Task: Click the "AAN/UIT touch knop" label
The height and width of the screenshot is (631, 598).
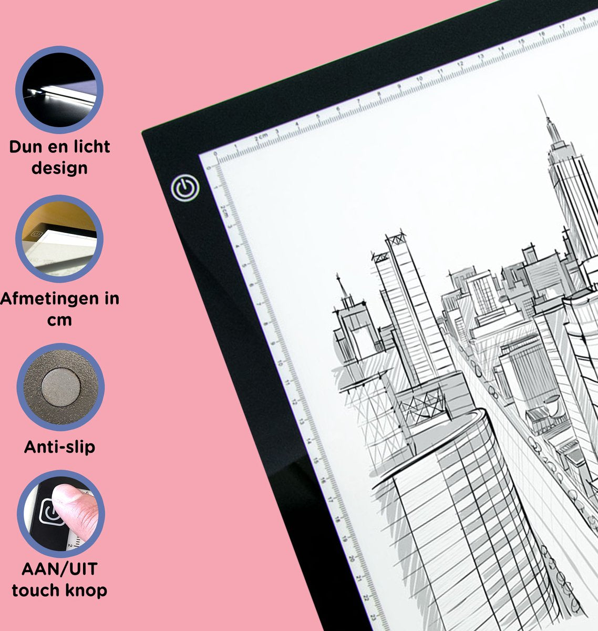Action: pos(59,579)
